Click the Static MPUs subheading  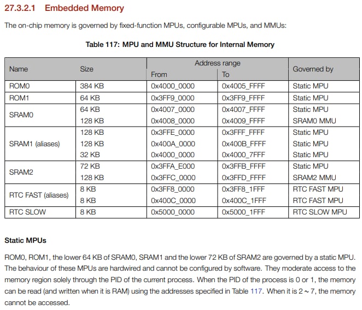point(25,240)
